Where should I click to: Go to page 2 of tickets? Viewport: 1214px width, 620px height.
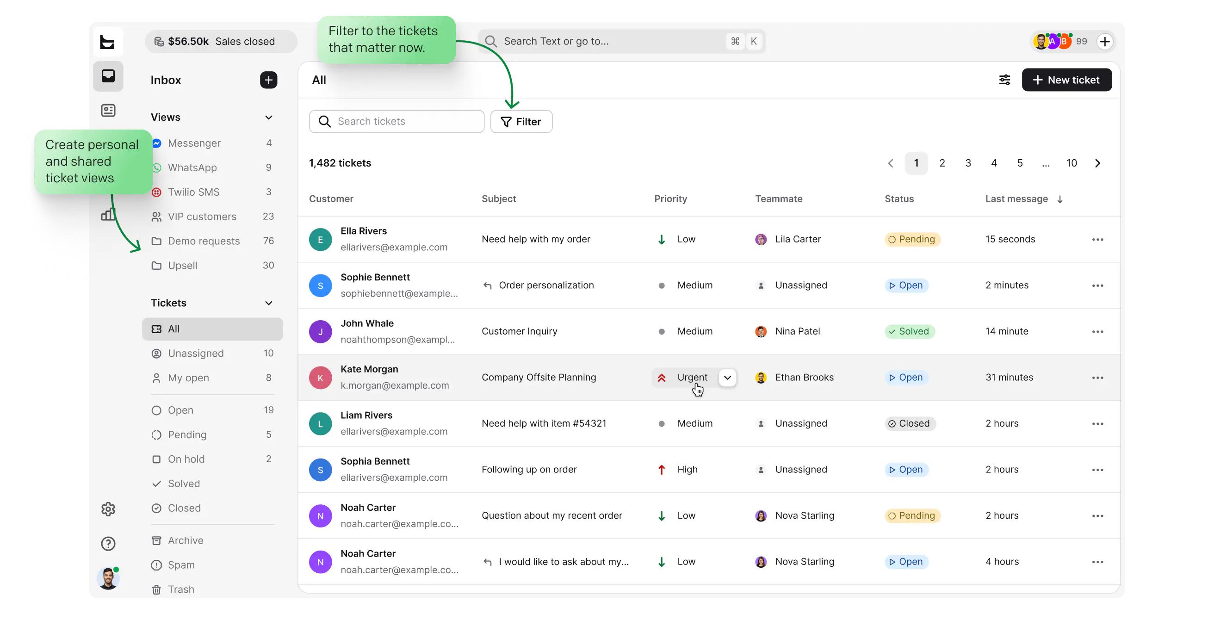pyautogui.click(x=942, y=163)
